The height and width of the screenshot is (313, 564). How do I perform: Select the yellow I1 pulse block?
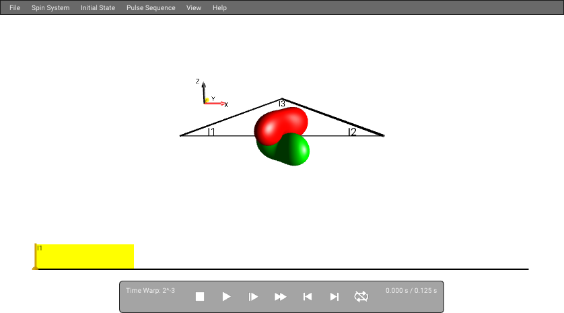coord(85,256)
